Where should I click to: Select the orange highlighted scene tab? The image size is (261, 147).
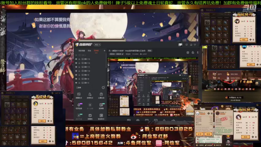click(96, 51)
